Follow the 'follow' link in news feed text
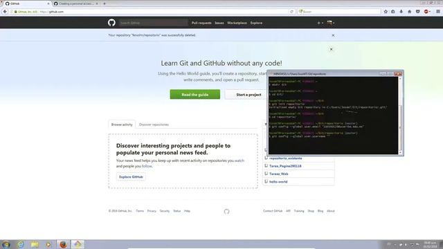 click(x=147, y=166)
